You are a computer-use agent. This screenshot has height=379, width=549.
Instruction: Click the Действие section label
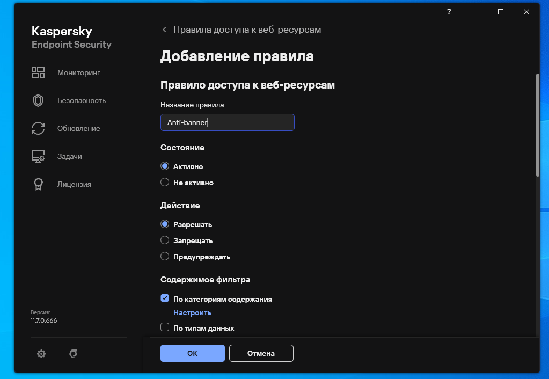180,206
